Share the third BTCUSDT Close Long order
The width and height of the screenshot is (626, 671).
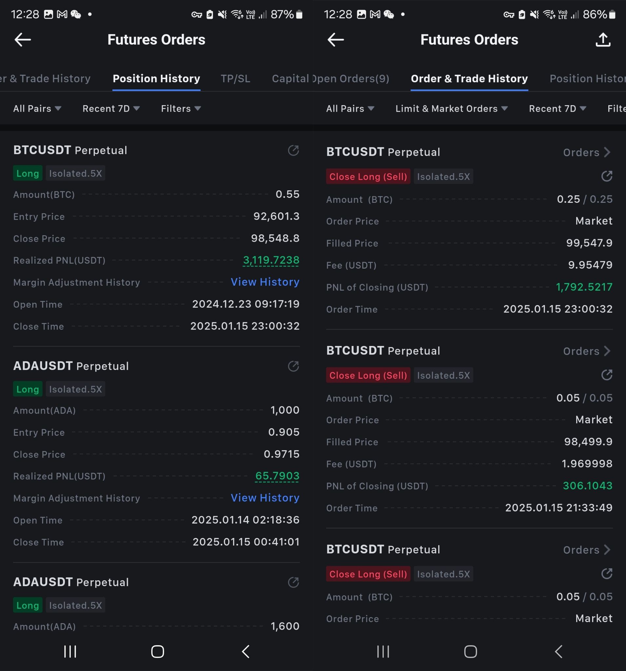tap(607, 574)
